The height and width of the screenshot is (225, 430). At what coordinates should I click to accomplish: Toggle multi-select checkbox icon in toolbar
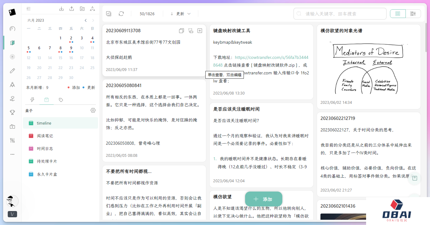tap(109, 14)
